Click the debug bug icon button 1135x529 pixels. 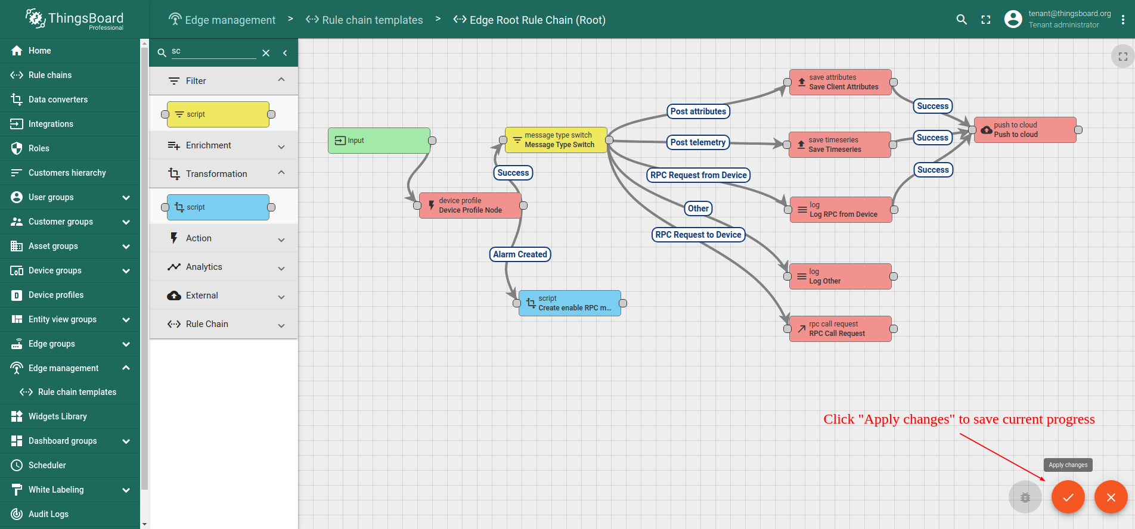1025,497
